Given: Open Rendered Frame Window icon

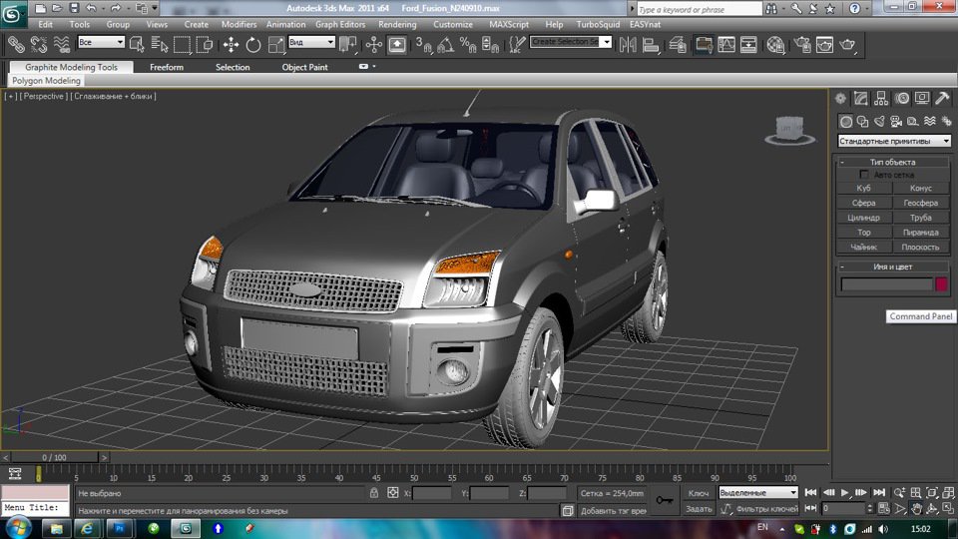Looking at the screenshot, I should [x=825, y=45].
